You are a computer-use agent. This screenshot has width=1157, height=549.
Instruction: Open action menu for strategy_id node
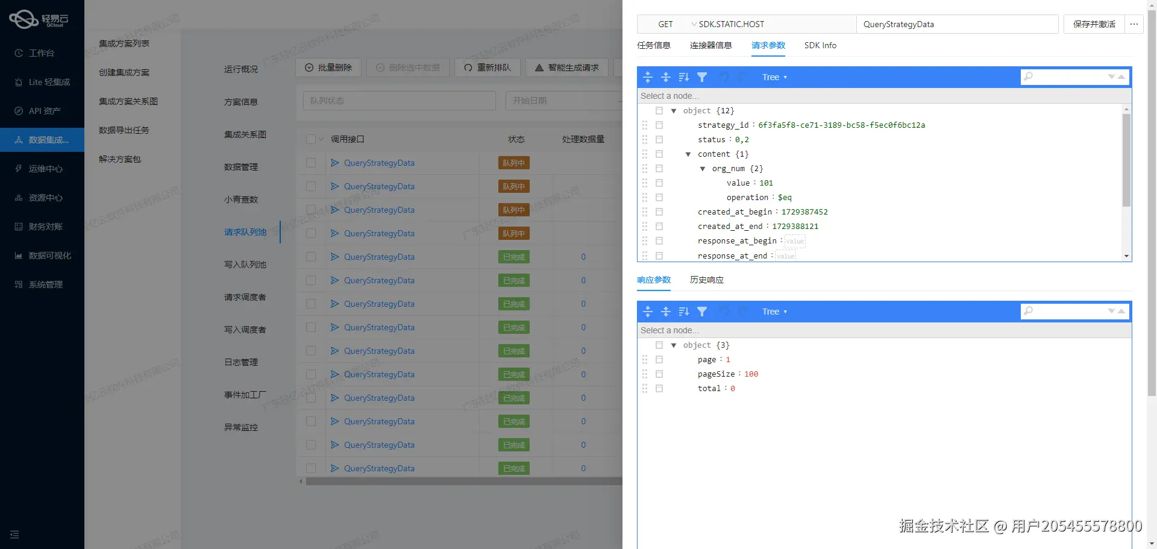659,125
